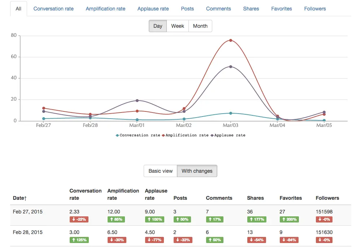This screenshot has height=247, width=361.
Task: Select the With changes table view
Action: coord(197,171)
